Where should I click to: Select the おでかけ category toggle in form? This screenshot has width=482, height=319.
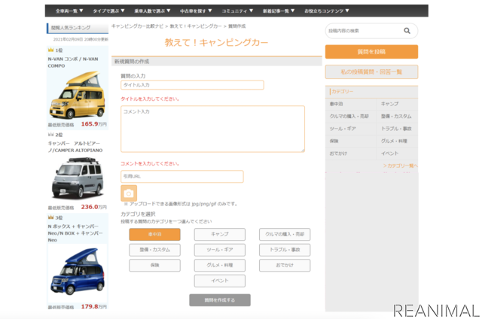[285, 266]
